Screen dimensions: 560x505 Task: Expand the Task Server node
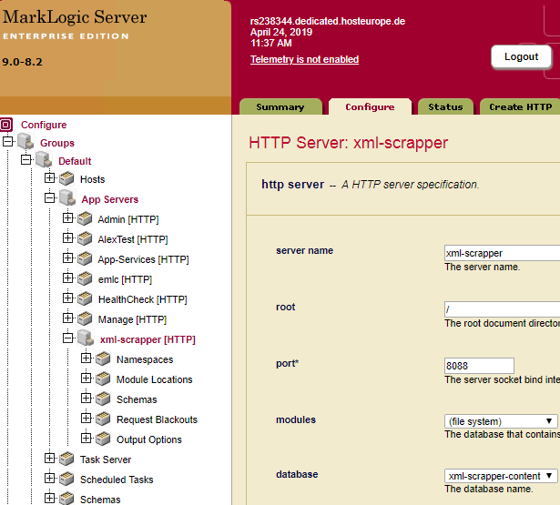point(50,458)
